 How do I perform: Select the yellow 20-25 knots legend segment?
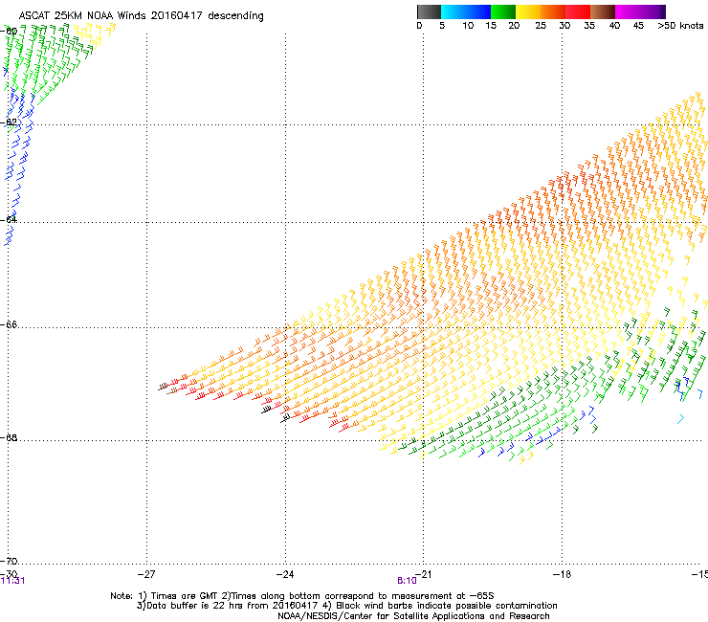[528, 11]
